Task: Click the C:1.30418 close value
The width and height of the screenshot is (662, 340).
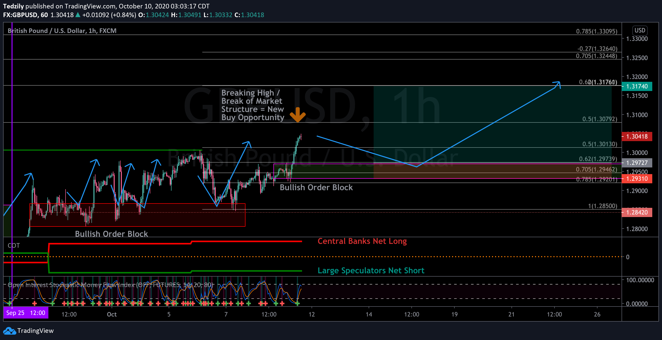Action: coord(249,15)
